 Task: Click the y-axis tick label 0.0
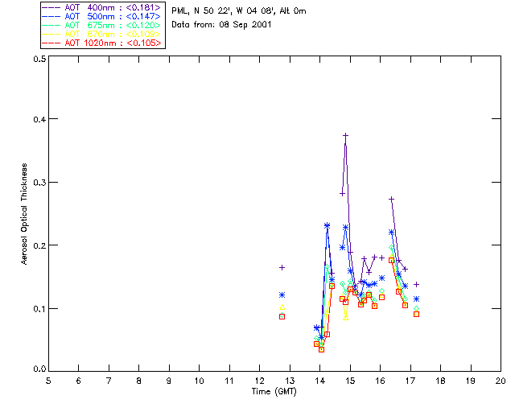[39, 369]
